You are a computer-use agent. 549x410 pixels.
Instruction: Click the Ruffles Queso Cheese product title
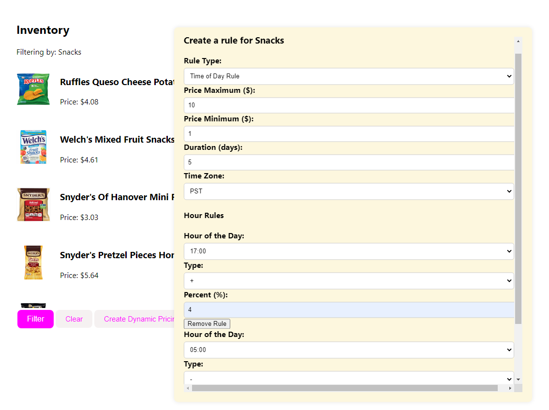click(117, 82)
